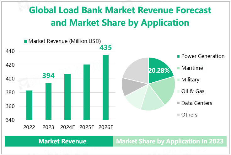This screenshot has height=155, width=231.
Task: Select the dark gray Data Centers slice
Action: tap(129, 86)
